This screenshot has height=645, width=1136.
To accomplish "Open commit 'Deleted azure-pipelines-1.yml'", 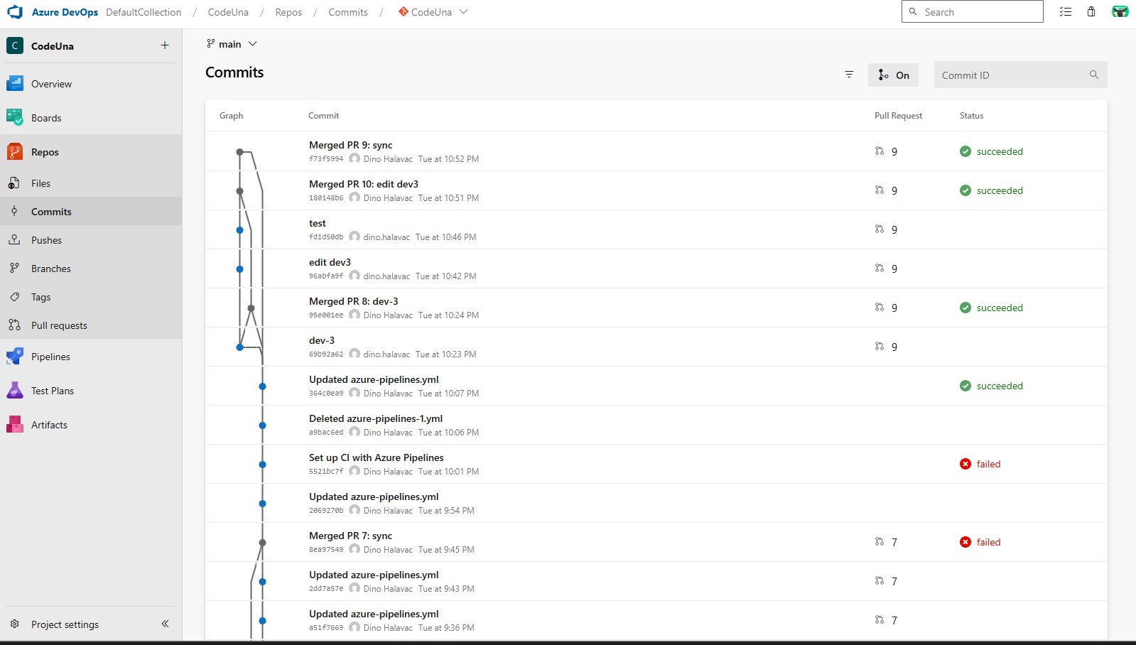I will (376, 418).
